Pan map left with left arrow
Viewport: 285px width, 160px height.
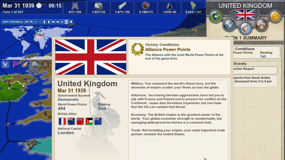pyautogui.click(x=53, y=22)
